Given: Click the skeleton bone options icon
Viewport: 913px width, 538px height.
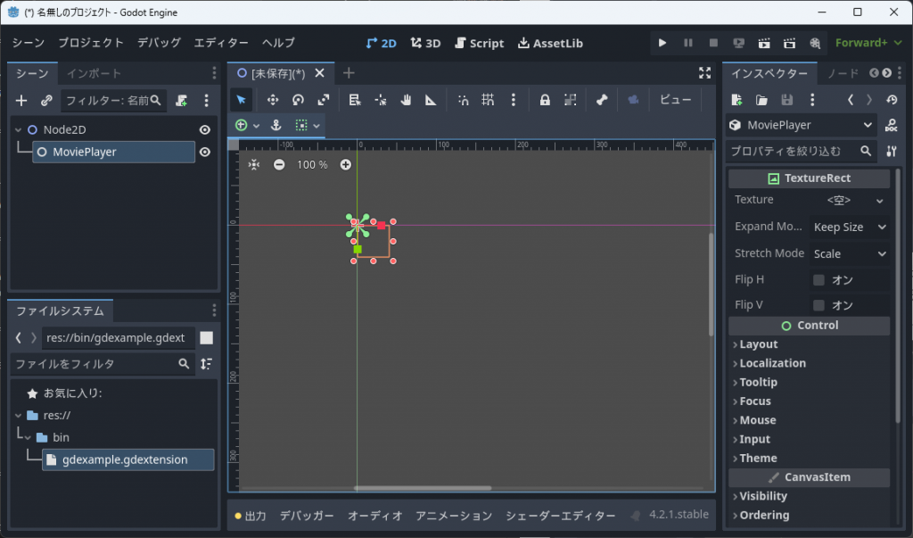Looking at the screenshot, I should [x=602, y=100].
